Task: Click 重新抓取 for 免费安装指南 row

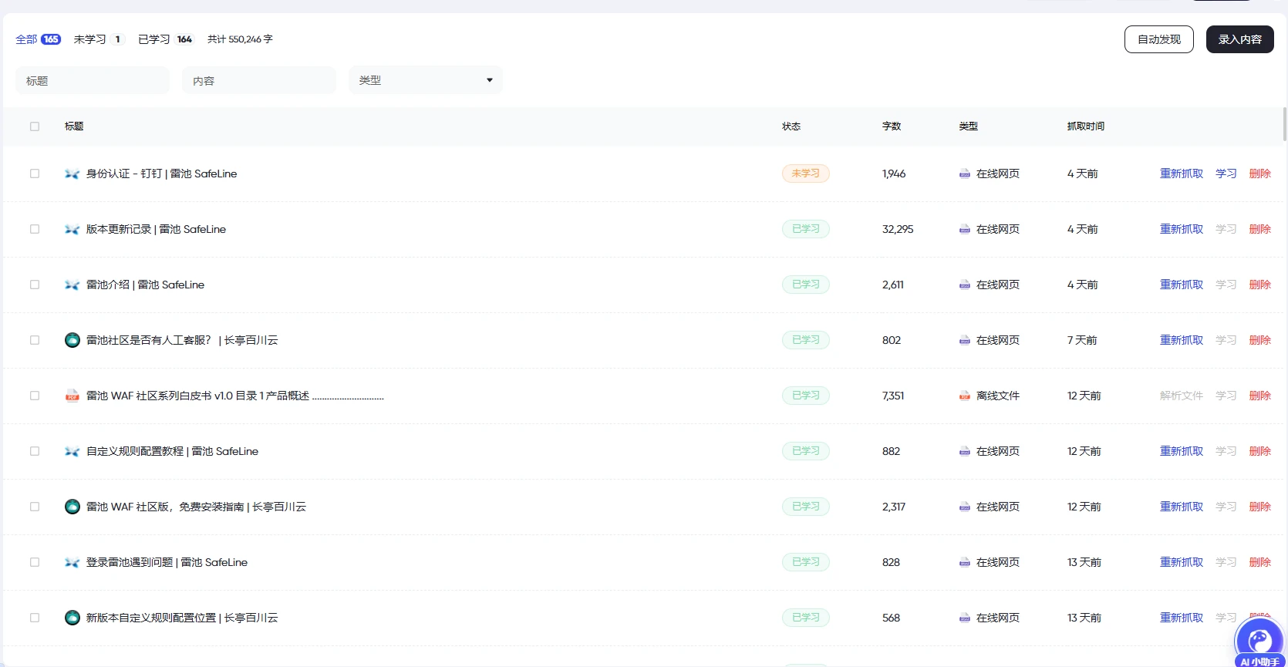Action: coord(1182,507)
